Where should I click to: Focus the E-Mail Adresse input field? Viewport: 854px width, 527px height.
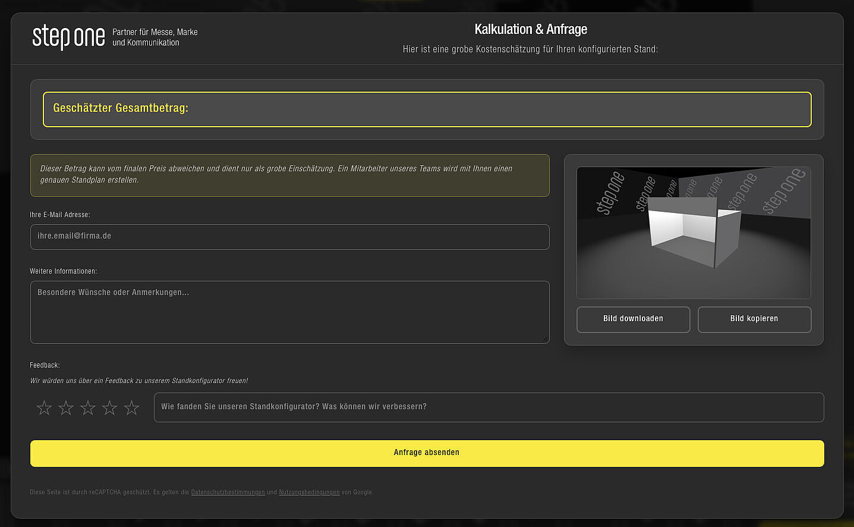point(289,237)
